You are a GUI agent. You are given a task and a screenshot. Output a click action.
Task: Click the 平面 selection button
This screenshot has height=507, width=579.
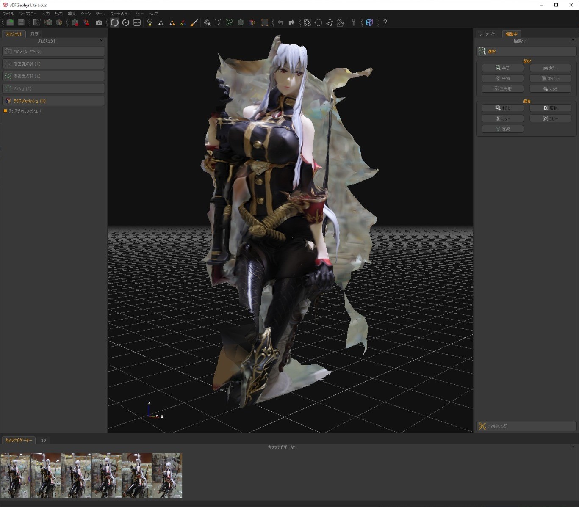[503, 78]
